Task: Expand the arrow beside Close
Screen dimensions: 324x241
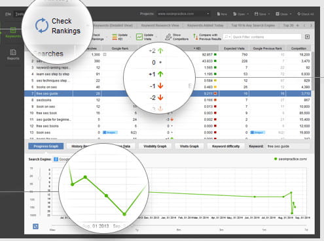Action: click(291, 14)
